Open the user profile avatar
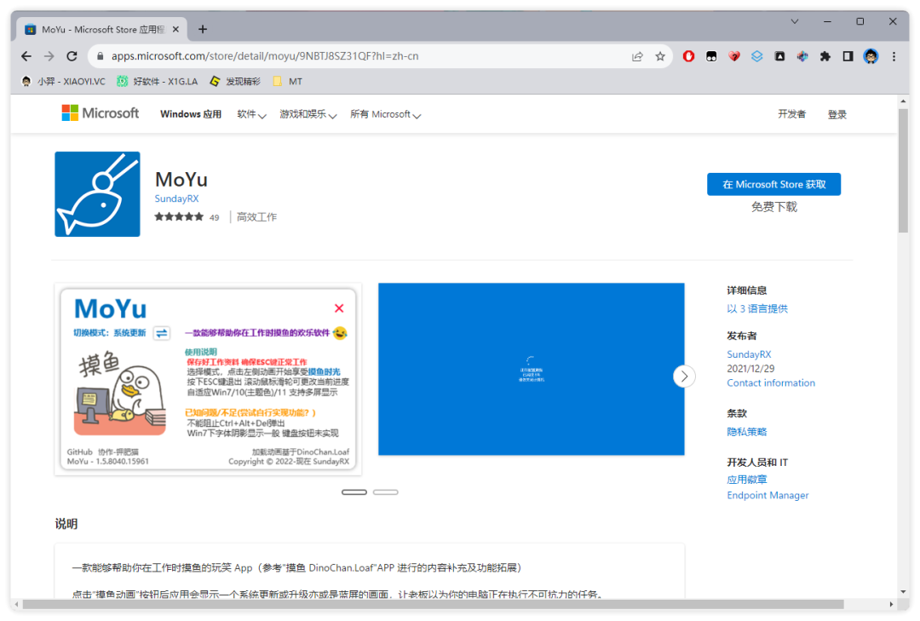Screen dimensions: 920x621 [871, 56]
